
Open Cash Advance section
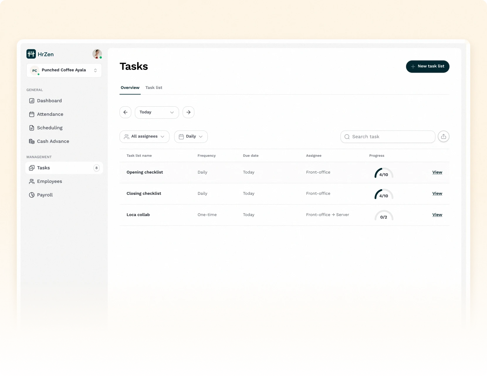click(53, 141)
